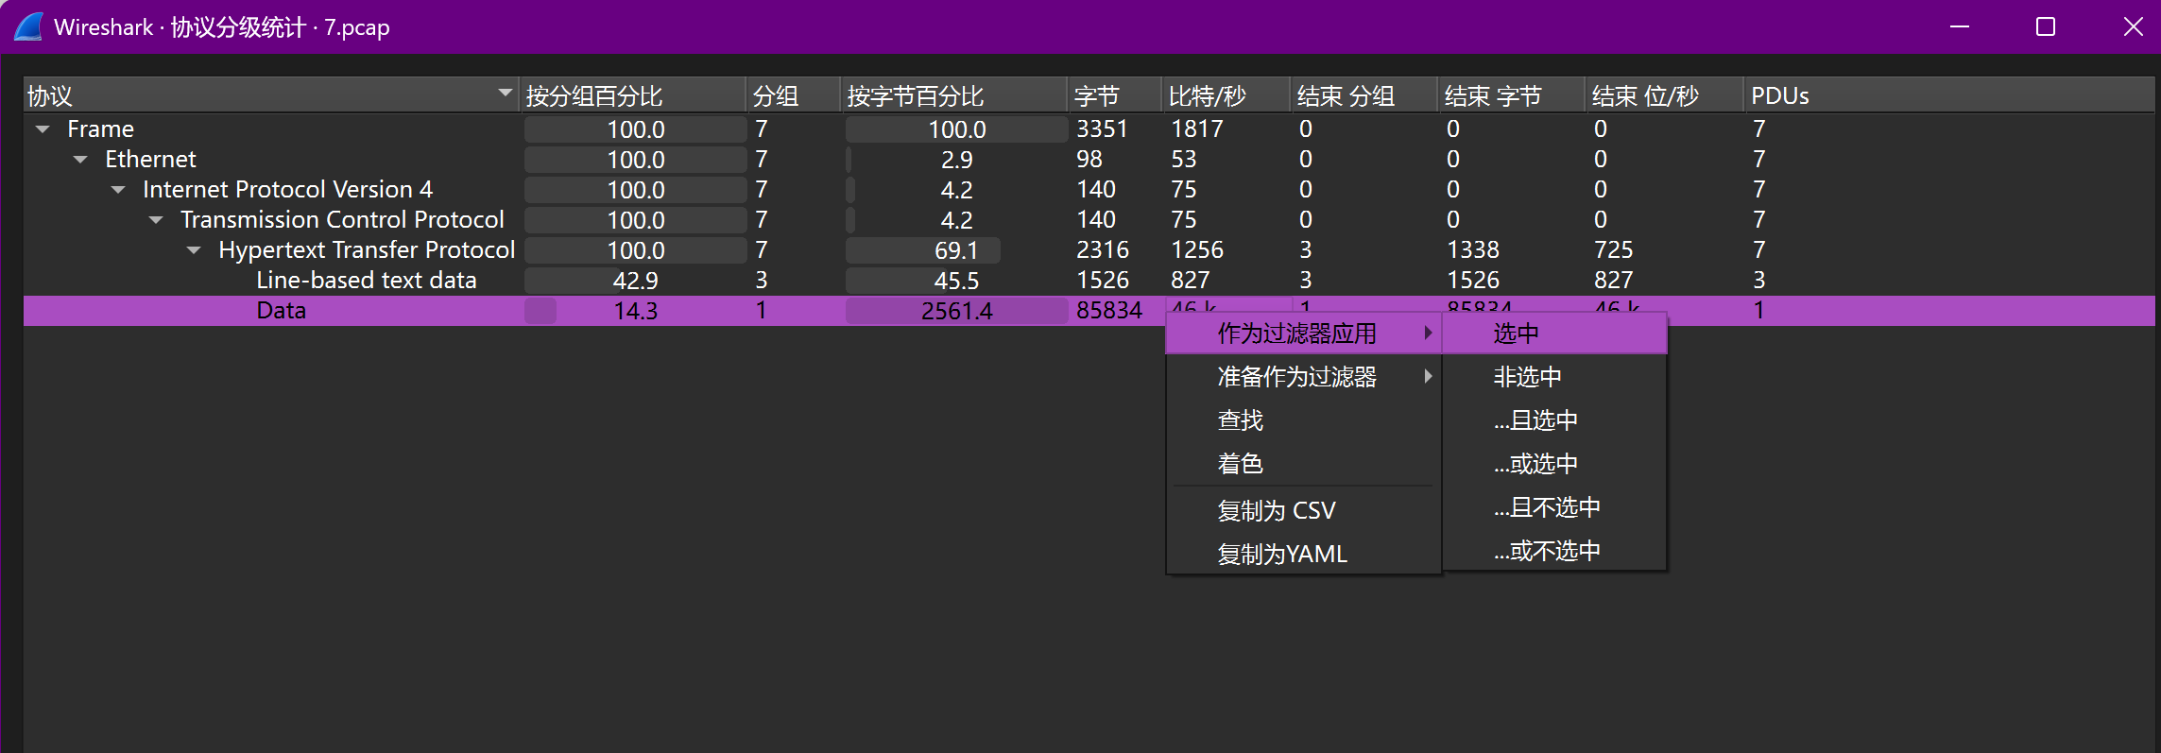The width and height of the screenshot is (2161, 753).
Task: Choose 选中 in the filter submenu
Action: (x=1516, y=334)
